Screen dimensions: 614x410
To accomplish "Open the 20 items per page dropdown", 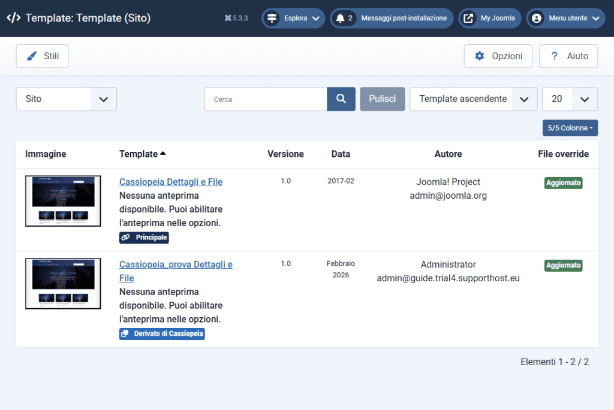I will point(570,99).
